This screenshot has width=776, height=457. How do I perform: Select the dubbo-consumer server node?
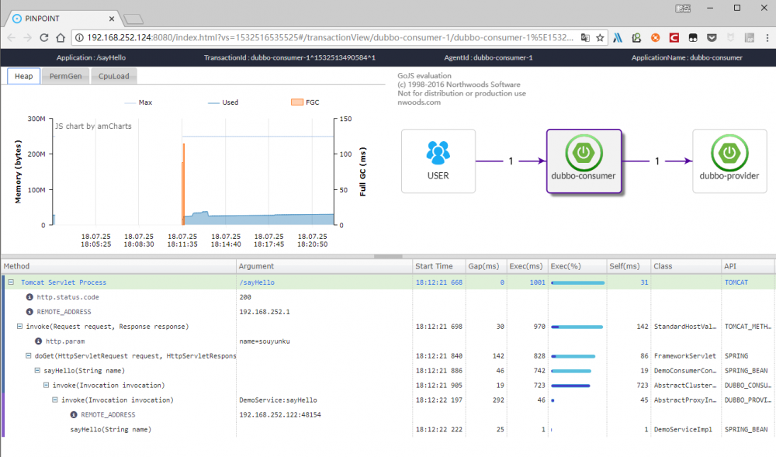[584, 161]
